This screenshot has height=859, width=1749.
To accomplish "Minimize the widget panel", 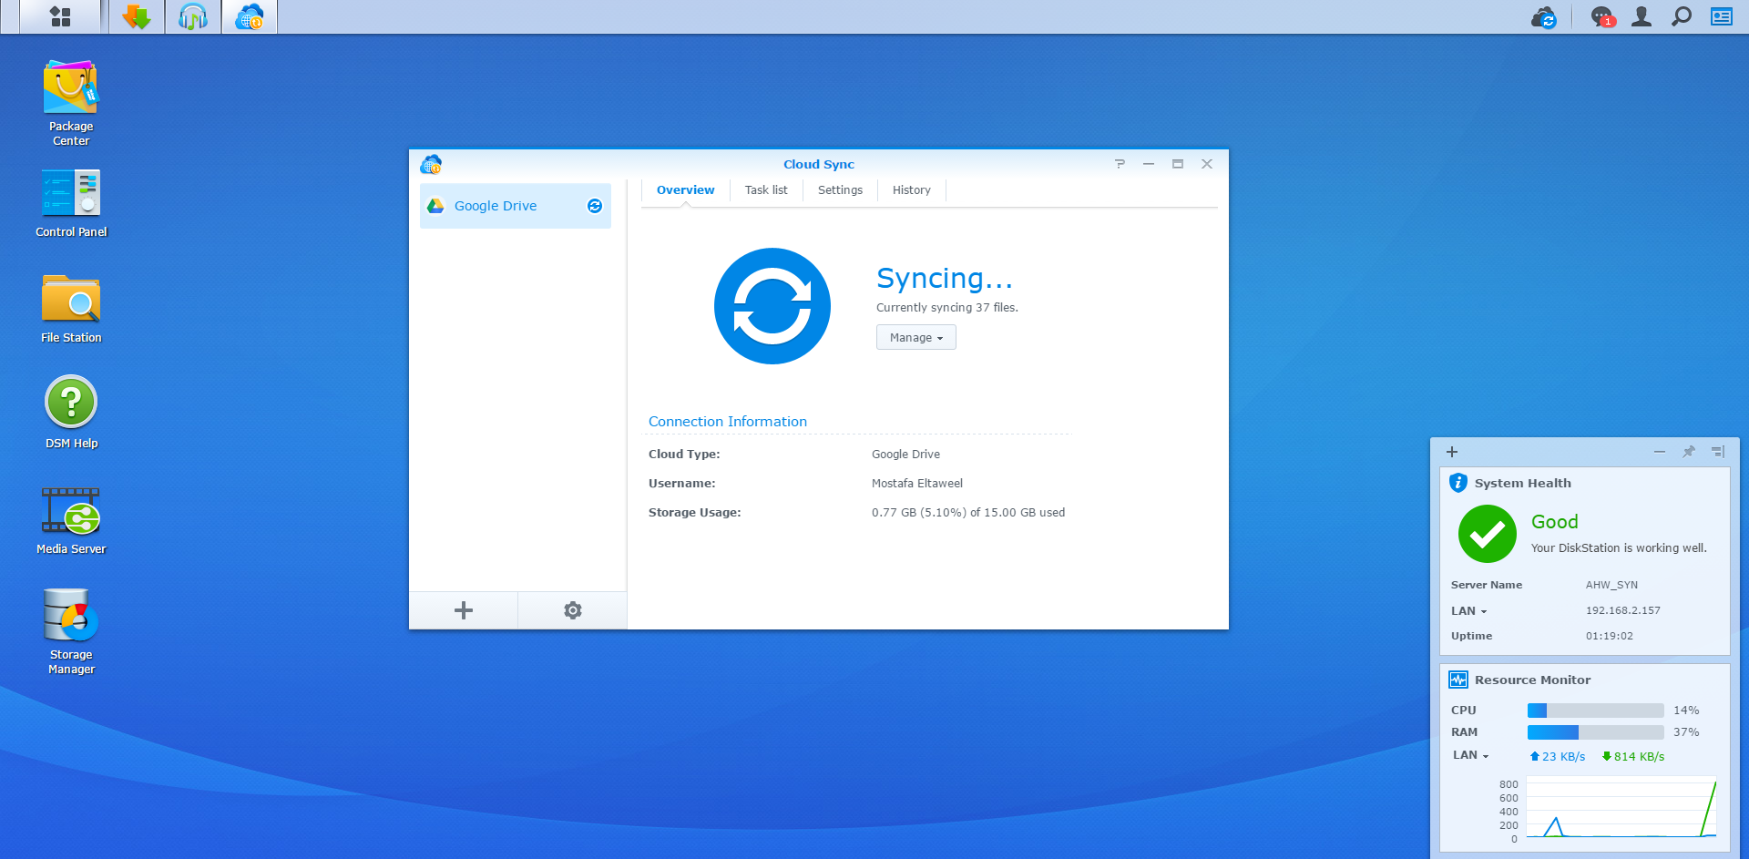I will pyautogui.click(x=1660, y=452).
